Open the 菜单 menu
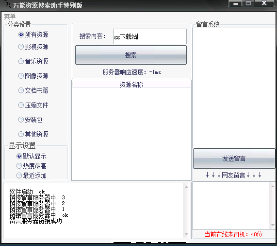Image resolution: width=277 pixels, height=246 pixels. pos(10,17)
